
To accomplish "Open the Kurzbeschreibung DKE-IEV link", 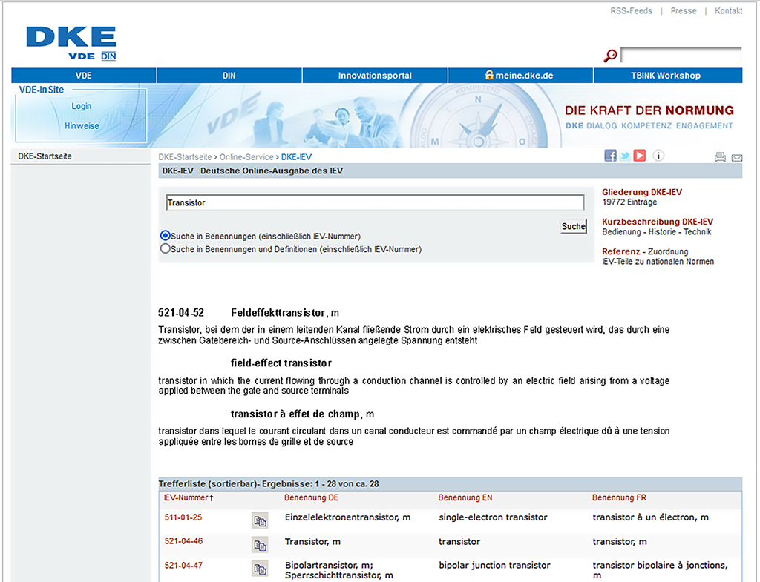I will (658, 222).
